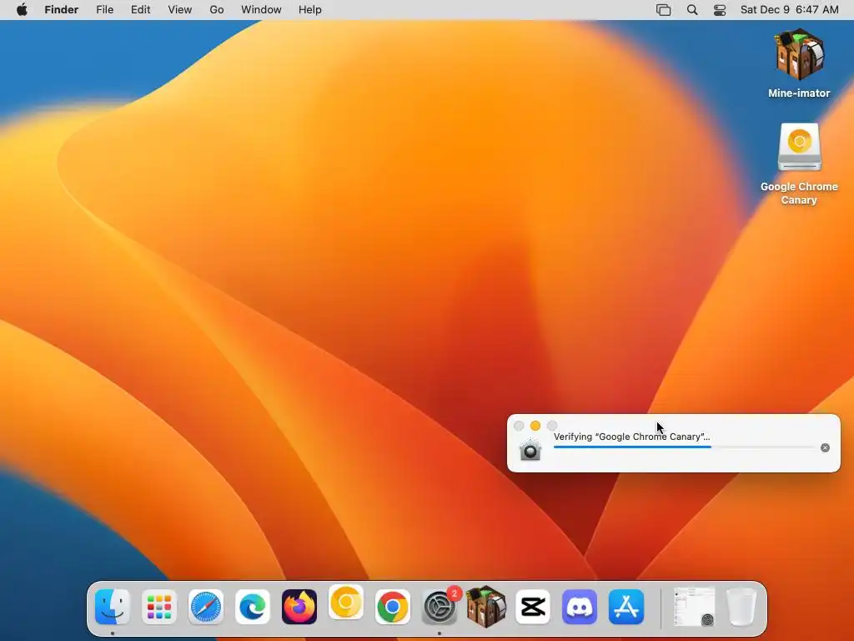Image resolution: width=854 pixels, height=641 pixels.
Task: Launch Firefox from the Dock
Action: click(x=299, y=607)
